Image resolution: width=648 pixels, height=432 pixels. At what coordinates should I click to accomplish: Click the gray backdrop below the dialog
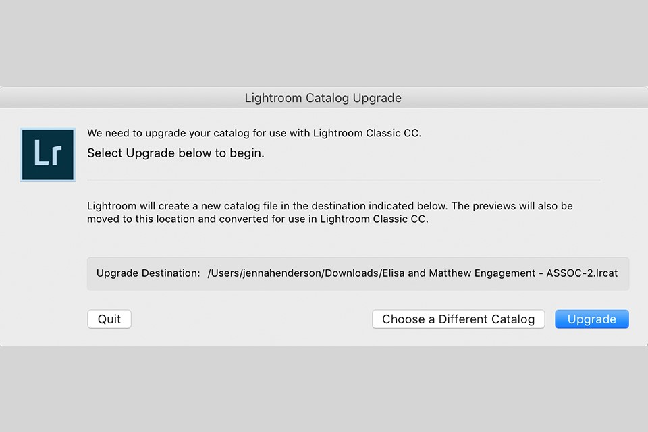[324, 391]
